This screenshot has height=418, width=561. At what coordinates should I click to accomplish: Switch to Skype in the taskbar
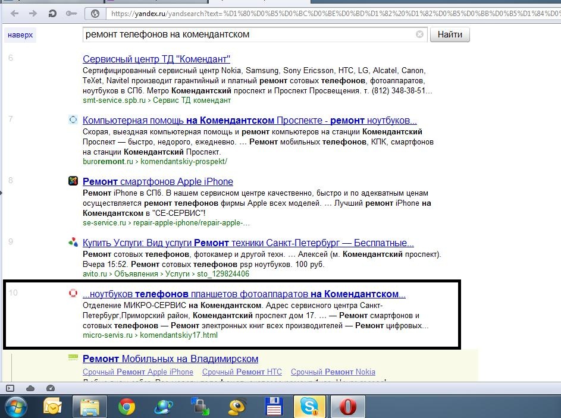tap(310, 407)
